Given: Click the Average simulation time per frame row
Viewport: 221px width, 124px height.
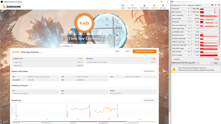Looking at the screenshot, I should 121,62.
